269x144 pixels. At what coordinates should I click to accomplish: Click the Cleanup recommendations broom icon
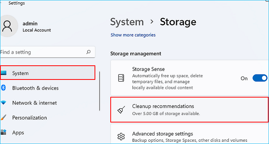121,110
